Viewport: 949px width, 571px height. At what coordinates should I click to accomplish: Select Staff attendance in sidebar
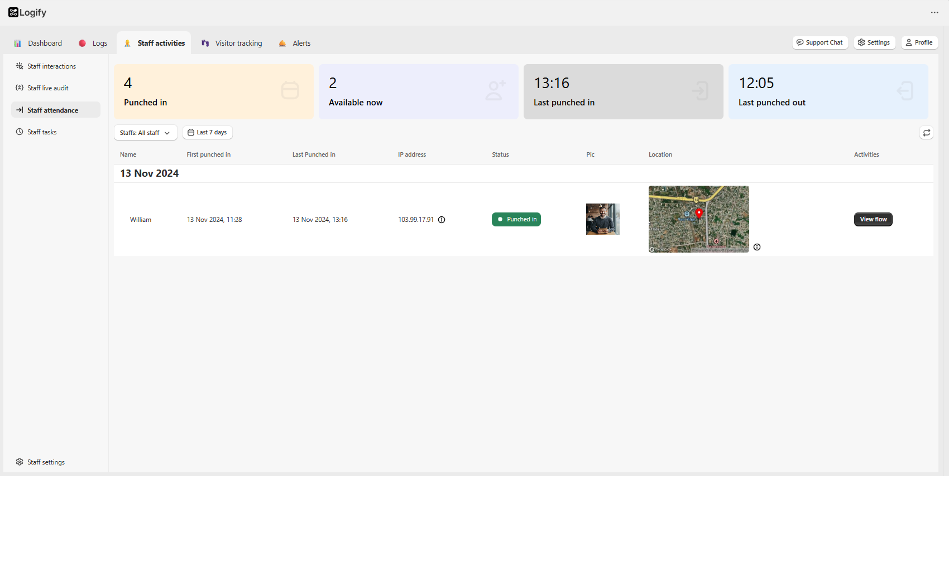pyautogui.click(x=56, y=110)
